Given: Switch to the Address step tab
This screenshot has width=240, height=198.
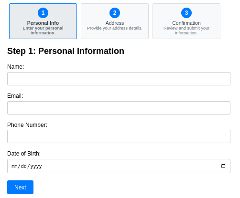Looking at the screenshot, I should 115,21.
